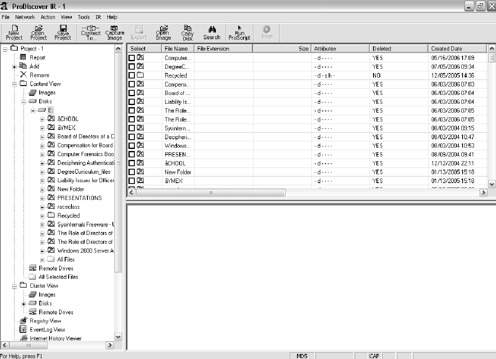
Task: Click the New Project toolbar icon
Action: tap(14, 33)
